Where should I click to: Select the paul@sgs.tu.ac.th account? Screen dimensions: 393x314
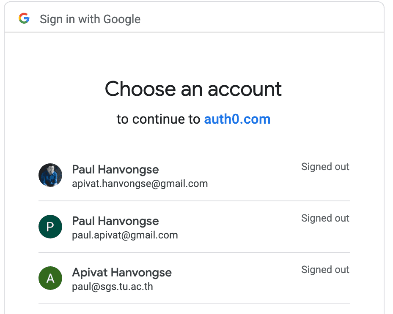pos(194,278)
